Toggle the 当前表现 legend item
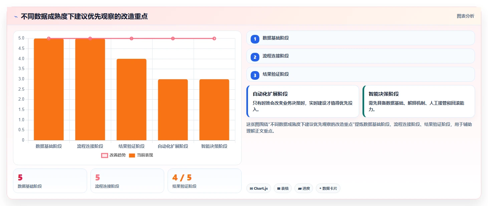The image size is (488, 206). point(141,155)
